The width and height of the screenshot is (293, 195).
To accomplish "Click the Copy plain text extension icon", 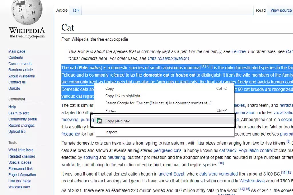I will pos(99,121).
